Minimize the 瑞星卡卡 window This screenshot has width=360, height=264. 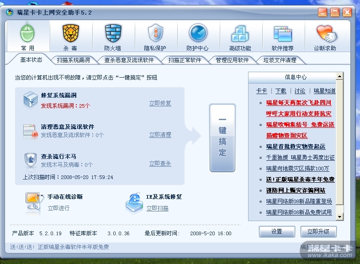pos(323,12)
